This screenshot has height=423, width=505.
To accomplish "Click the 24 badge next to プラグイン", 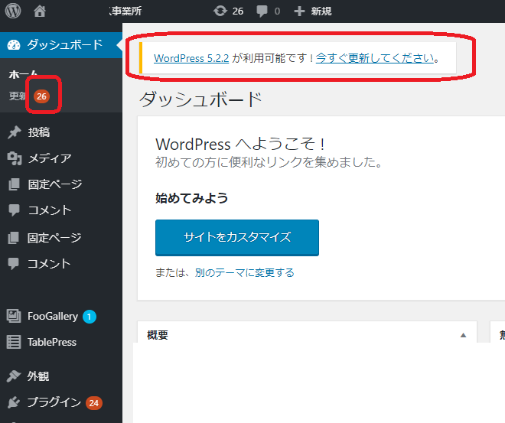I will pos(93,403).
